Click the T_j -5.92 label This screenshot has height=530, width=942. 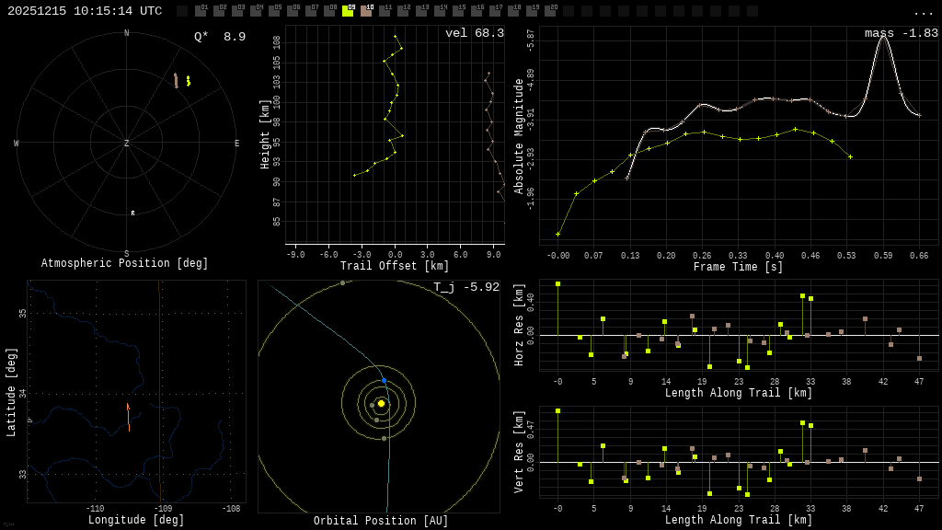point(466,287)
